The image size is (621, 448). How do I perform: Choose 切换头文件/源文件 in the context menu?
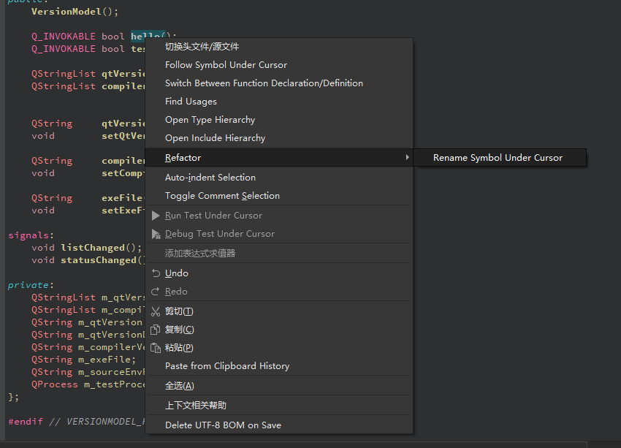point(279,47)
